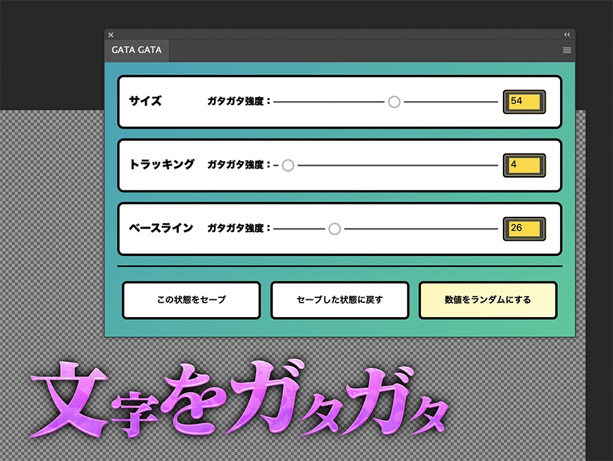Open the GATA GATA panel options menu
613x461 pixels.
(566, 50)
